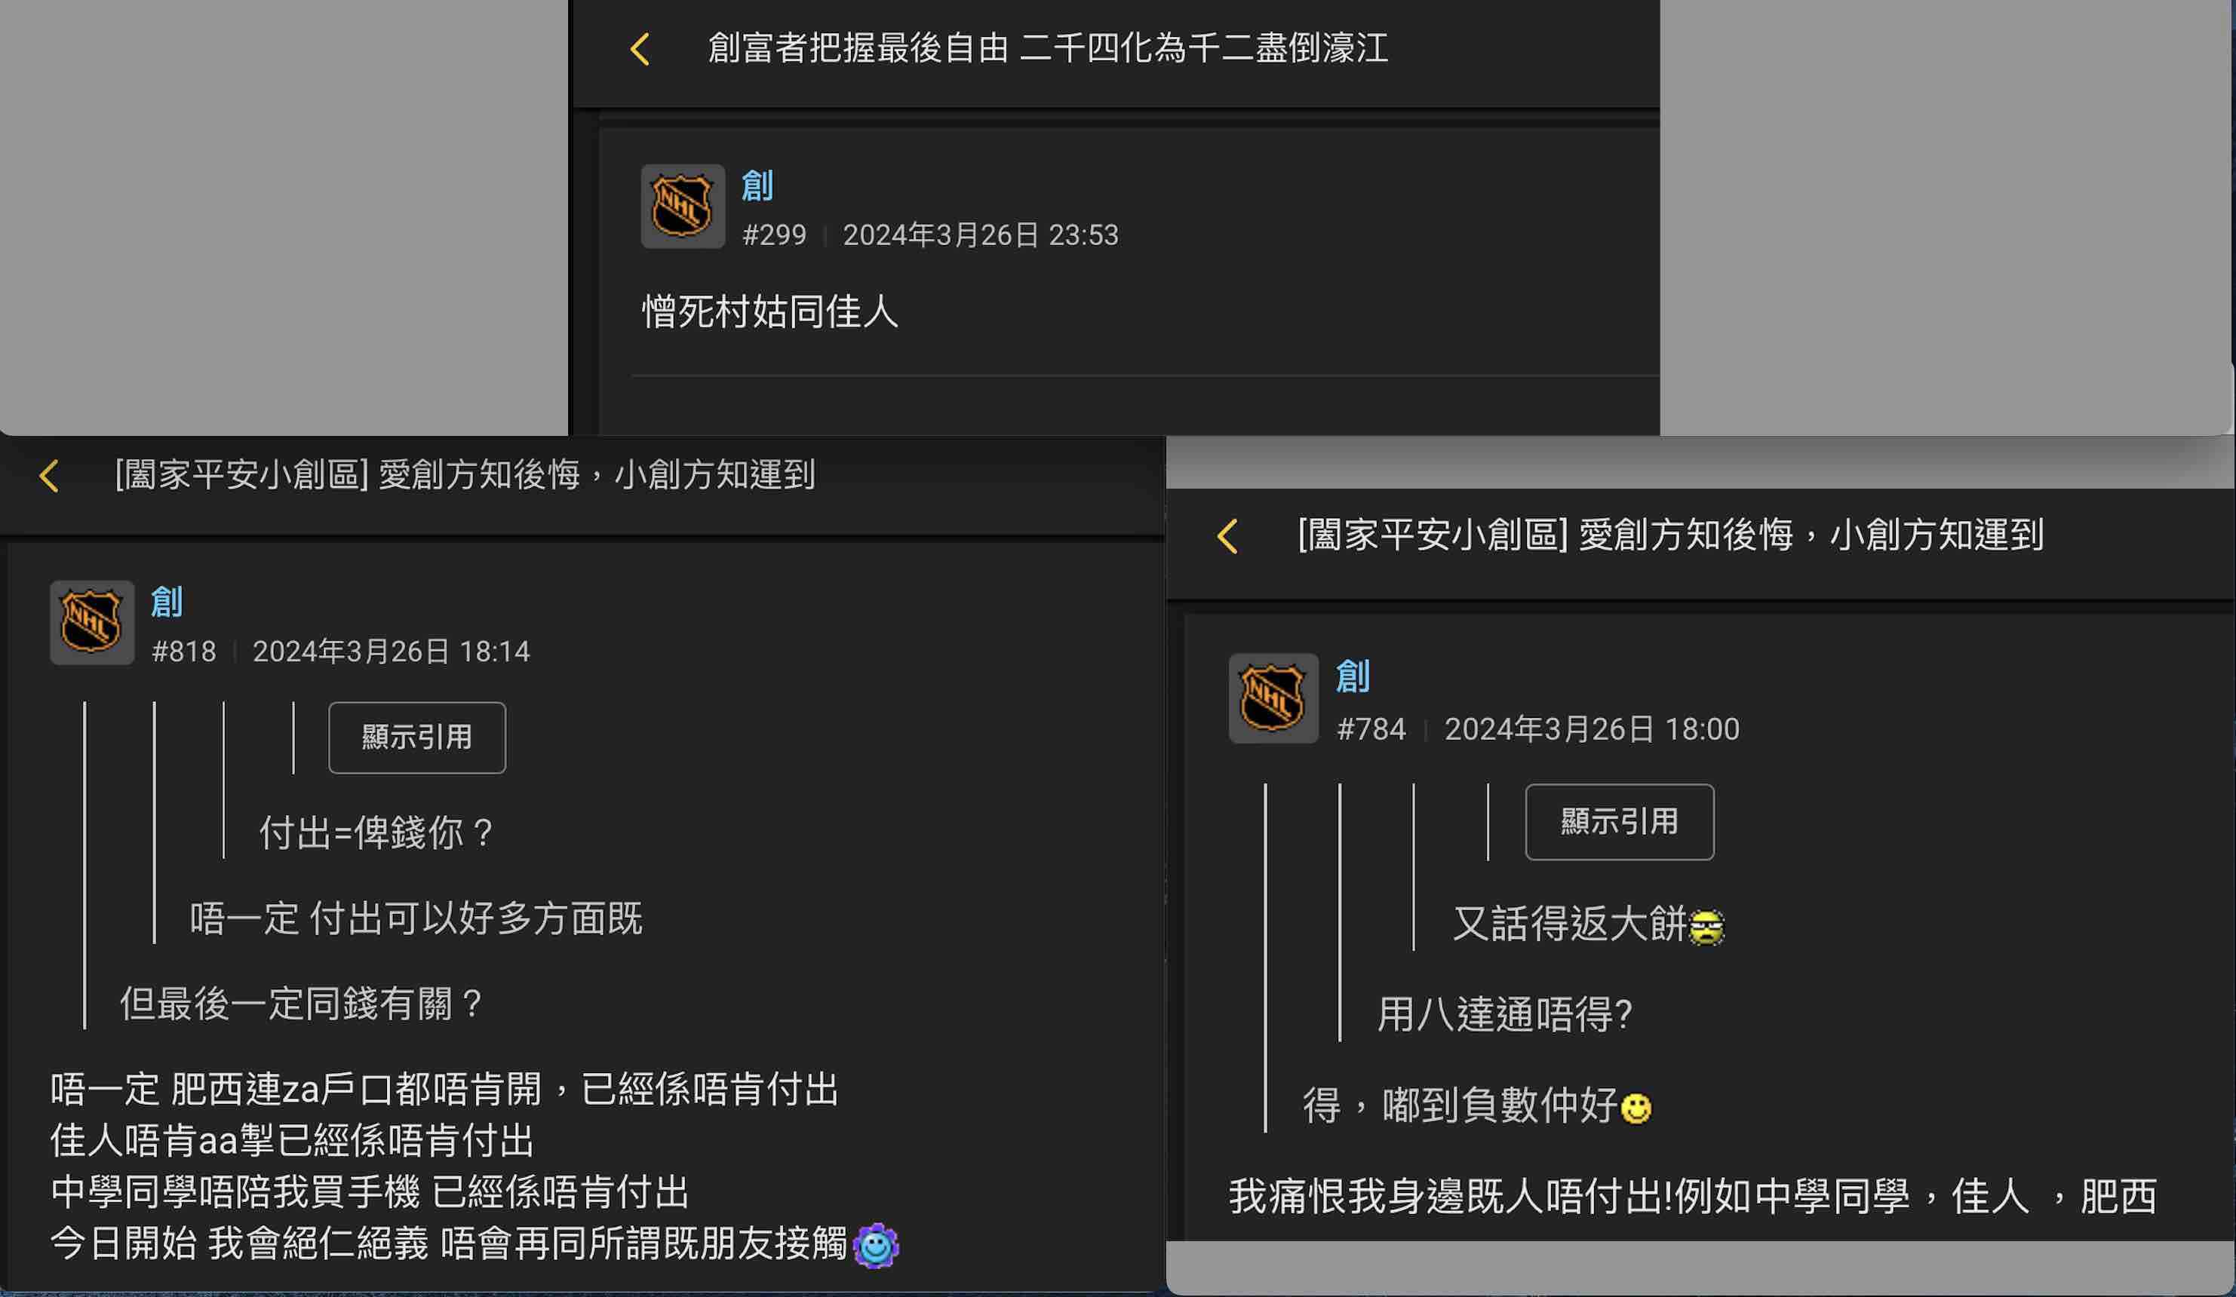Open NHL avatar on post #784
This screenshot has height=1297, width=2236.
coord(1273,698)
